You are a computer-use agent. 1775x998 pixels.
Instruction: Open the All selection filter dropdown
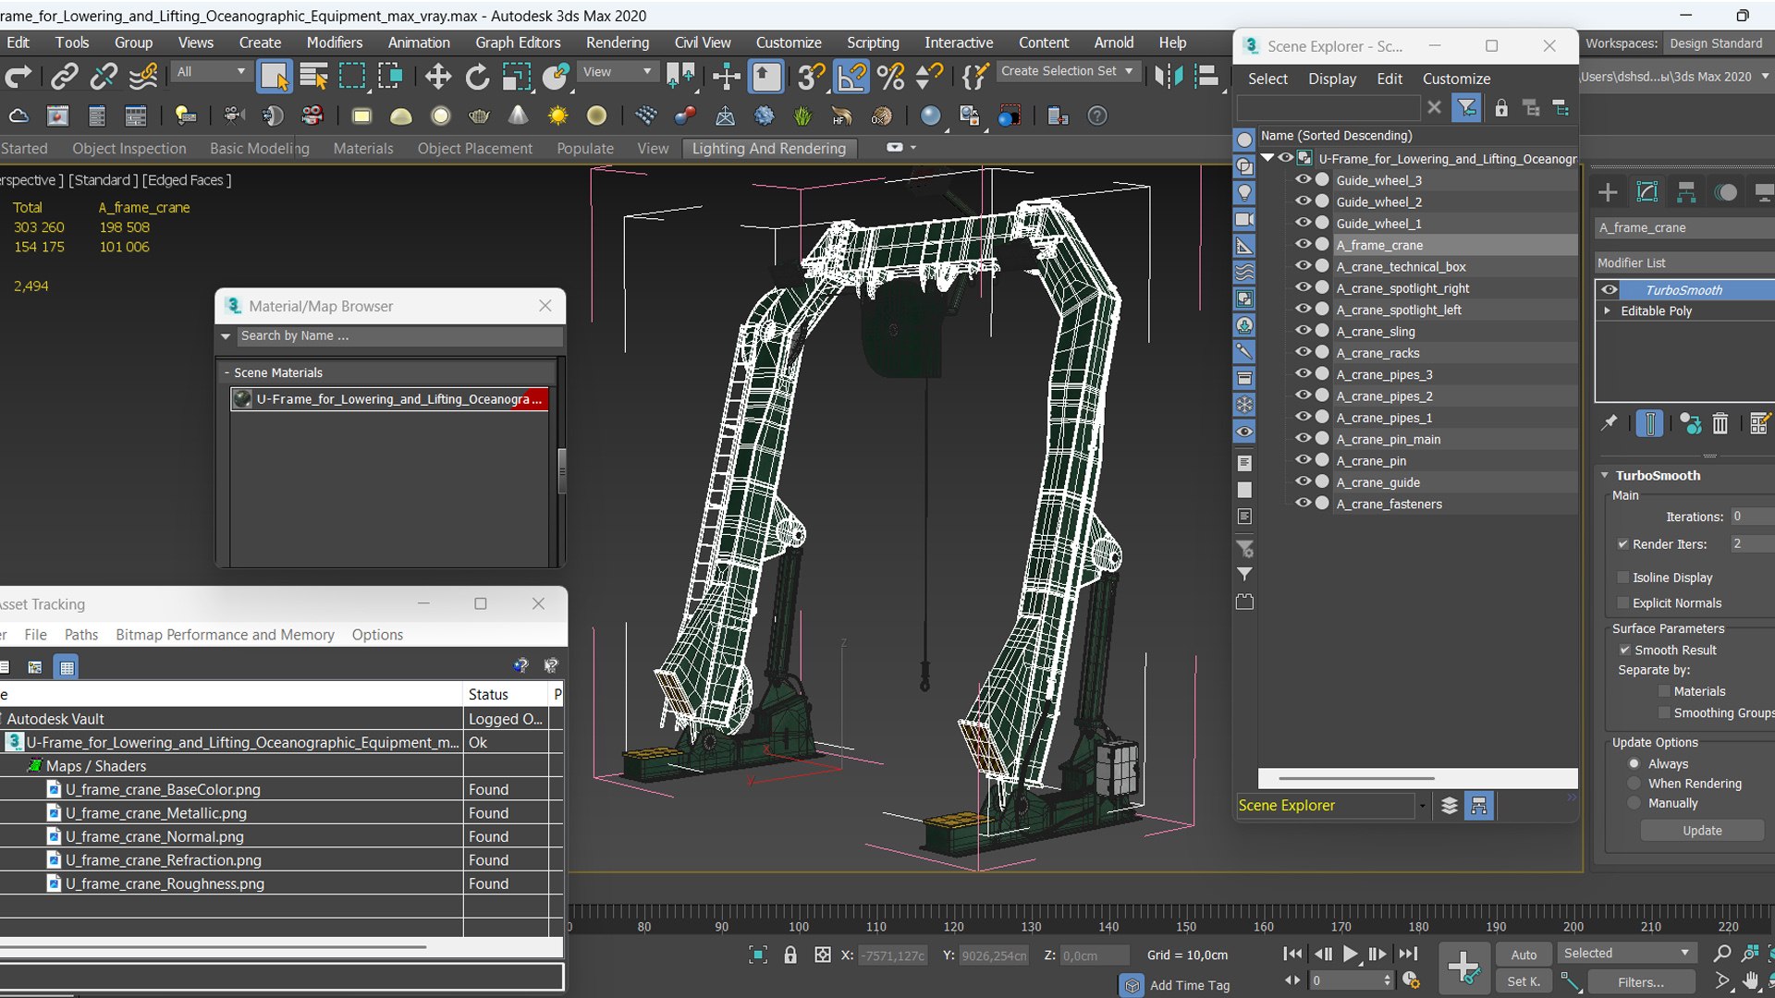pyautogui.click(x=212, y=71)
